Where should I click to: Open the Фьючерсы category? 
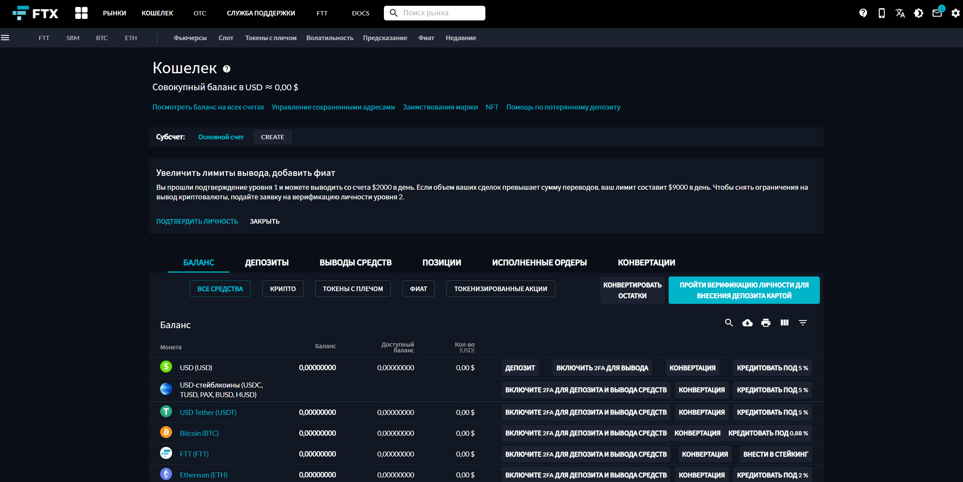point(190,38)
